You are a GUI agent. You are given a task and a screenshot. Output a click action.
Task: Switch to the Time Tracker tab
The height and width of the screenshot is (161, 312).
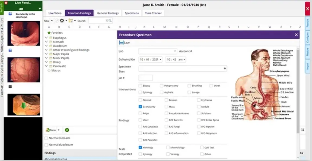pyautogui.click(x=153, y=13)
